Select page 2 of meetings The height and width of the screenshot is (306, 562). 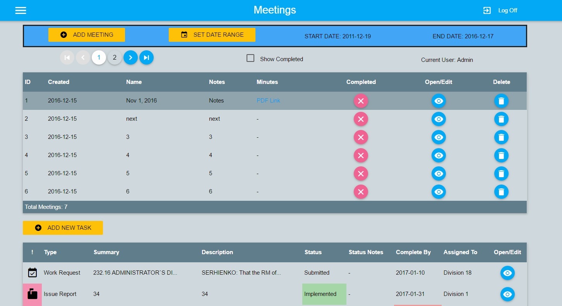(x=115, y=58)
